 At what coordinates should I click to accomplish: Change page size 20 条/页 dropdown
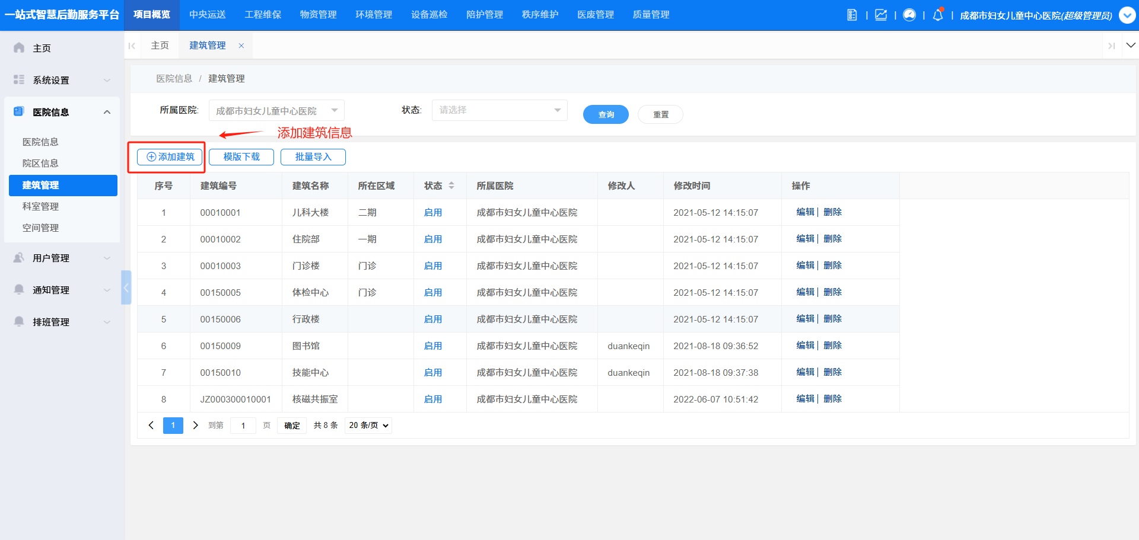368,425
